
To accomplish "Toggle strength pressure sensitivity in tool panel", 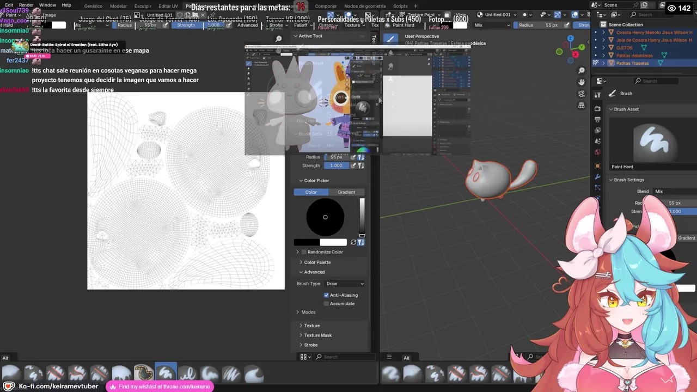I will pyautogui.click(x=353, y=166).
